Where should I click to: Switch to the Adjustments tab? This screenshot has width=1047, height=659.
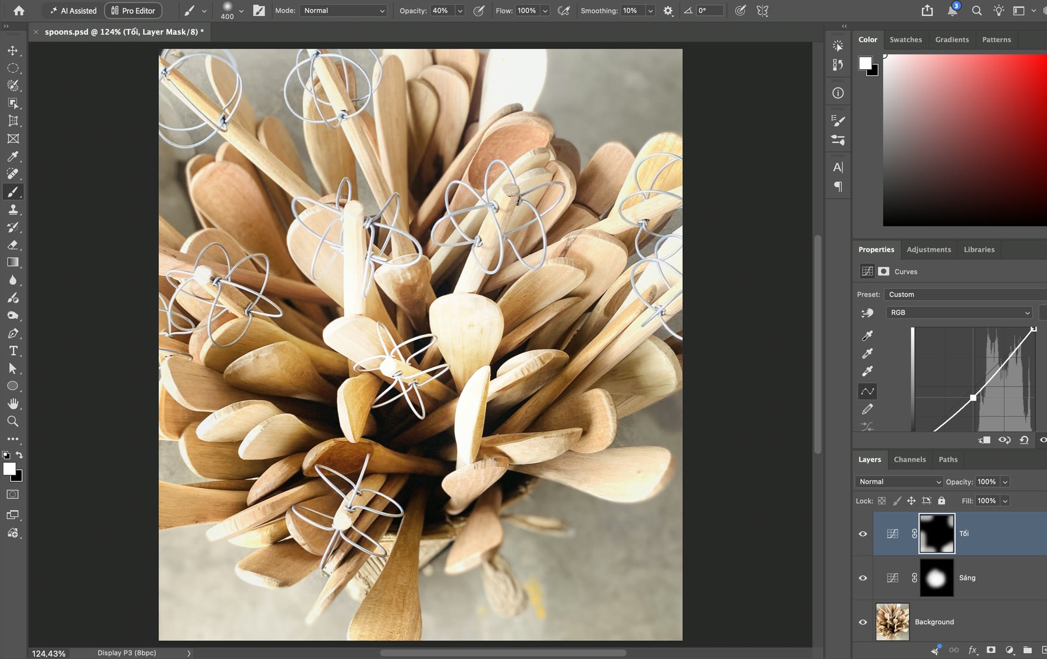pyautogui.click(x=929, y=249)
